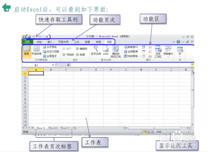208x152 pixels.
Task: Go to first sheet navigation arrow
Action: point(23,128)
